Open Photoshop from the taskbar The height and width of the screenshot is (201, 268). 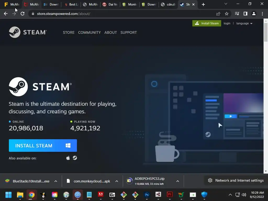pyautogui.click(x=147, y=195)
